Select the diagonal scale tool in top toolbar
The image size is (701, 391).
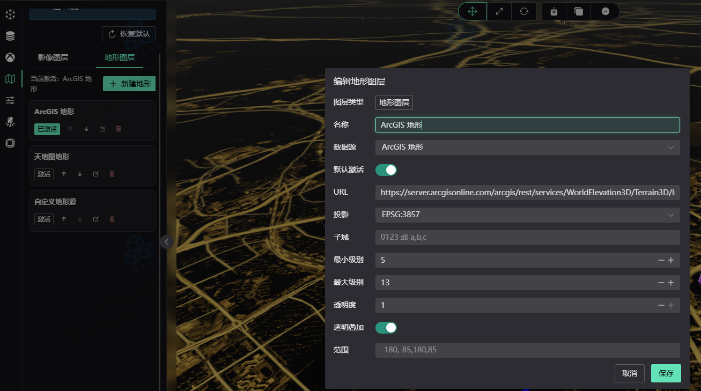pyautogui.click(x=499, y=11)
